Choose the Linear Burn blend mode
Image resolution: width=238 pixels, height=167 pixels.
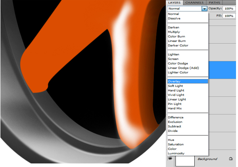point(177,41)
